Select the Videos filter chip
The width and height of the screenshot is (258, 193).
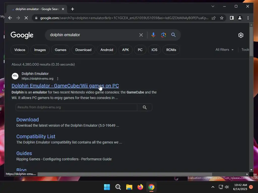pyautogui.click(x=20, y=50)
